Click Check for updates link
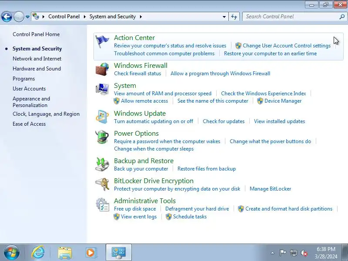This screenshot has width=348, height=261. tap(224, 121)
